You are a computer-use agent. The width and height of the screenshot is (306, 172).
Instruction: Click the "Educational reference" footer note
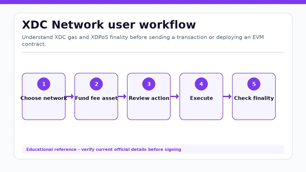tap(153, 149)
